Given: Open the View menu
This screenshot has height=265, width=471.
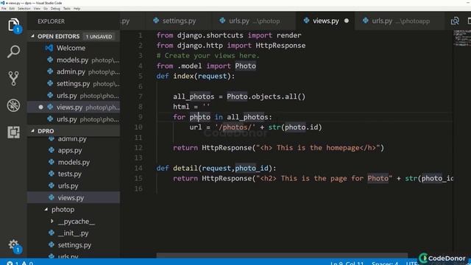Looking at the screenshot, I should tap(37, 8).
